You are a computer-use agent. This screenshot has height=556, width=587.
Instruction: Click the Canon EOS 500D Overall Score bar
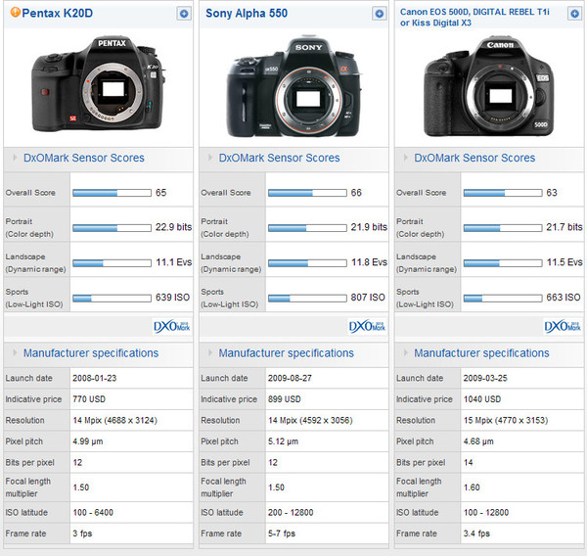point(503,193)
